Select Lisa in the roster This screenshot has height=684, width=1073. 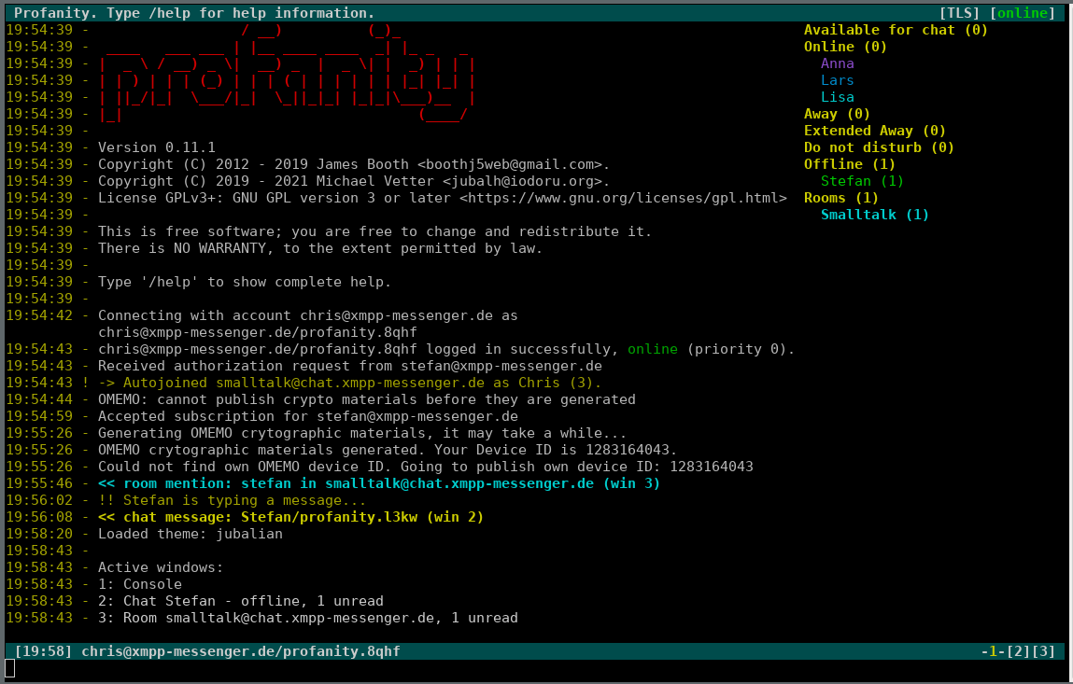837,97
